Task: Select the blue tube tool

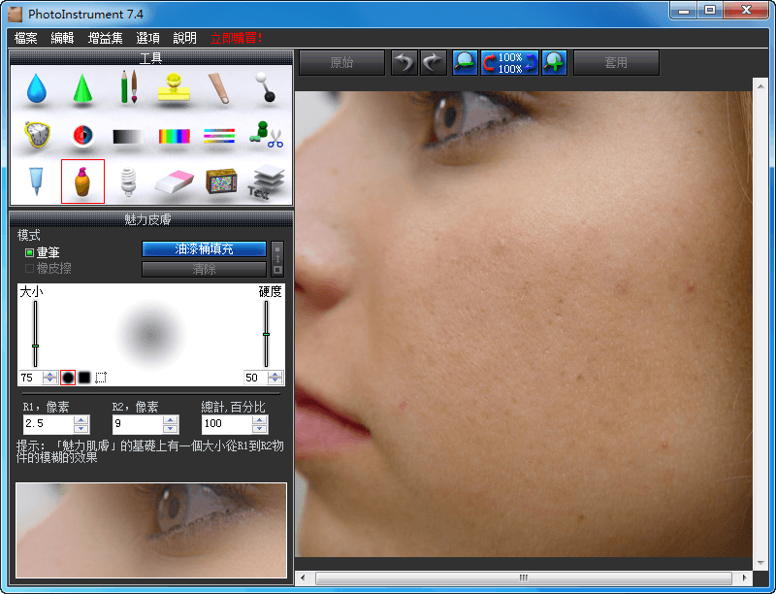Action: tap(36, 181)
